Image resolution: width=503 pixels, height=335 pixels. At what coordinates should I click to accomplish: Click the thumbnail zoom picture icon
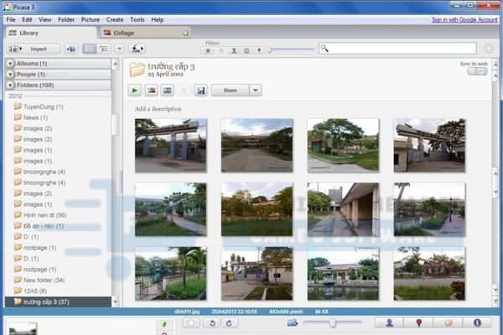[293, 322]
